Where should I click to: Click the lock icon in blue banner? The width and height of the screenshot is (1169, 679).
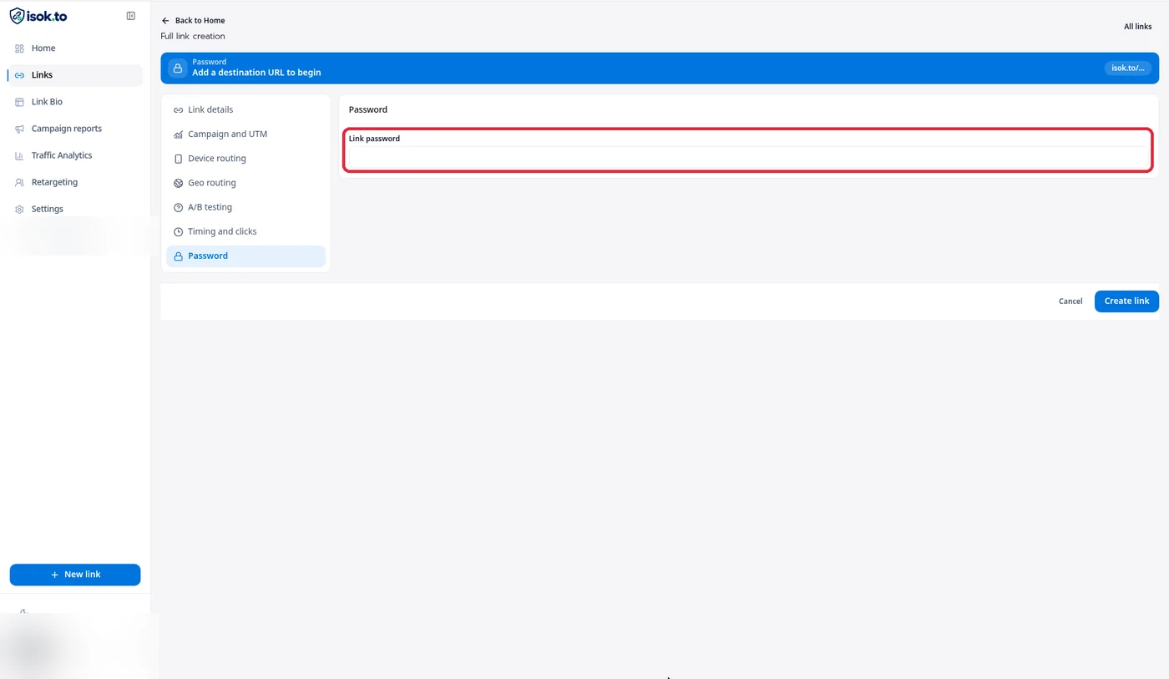[x=178, y=68]
